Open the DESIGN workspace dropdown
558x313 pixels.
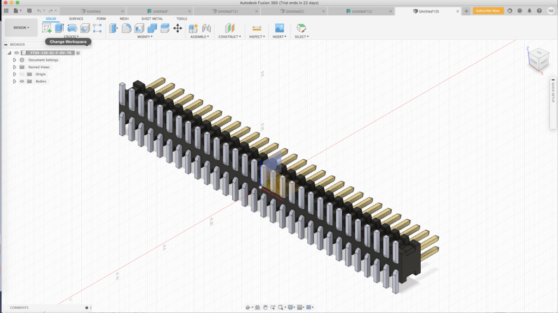[x=21, y=27]
